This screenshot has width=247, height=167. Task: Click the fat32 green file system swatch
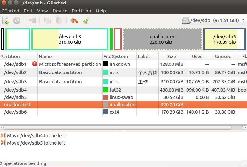pyautogui.click(x=106, y=90)
